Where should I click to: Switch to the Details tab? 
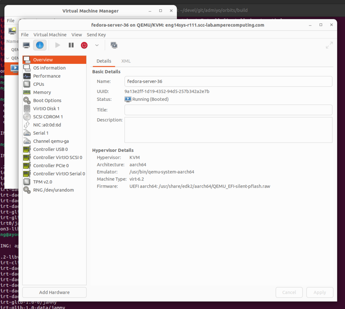pos(104,61)
